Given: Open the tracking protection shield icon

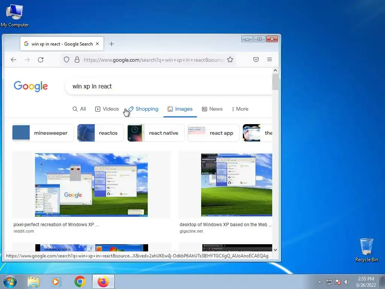Looking at the screenshot, I should [x=67, y=60].
